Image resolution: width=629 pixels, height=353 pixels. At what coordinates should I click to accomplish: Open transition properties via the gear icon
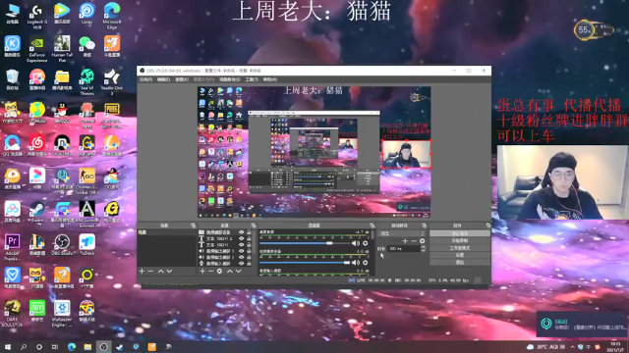click(x=422, y=241)
